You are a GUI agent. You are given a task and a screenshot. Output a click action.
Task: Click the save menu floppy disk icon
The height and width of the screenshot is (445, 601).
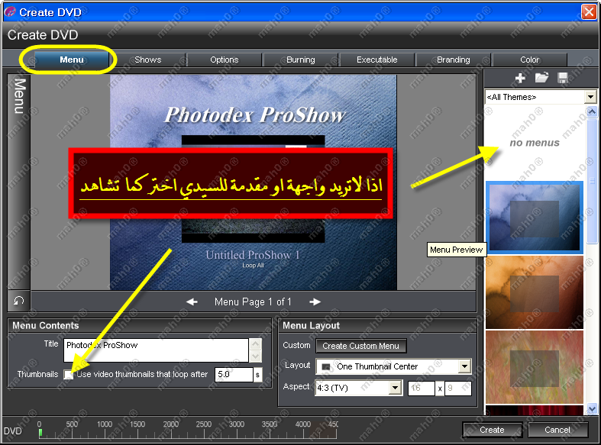(563, 78)
